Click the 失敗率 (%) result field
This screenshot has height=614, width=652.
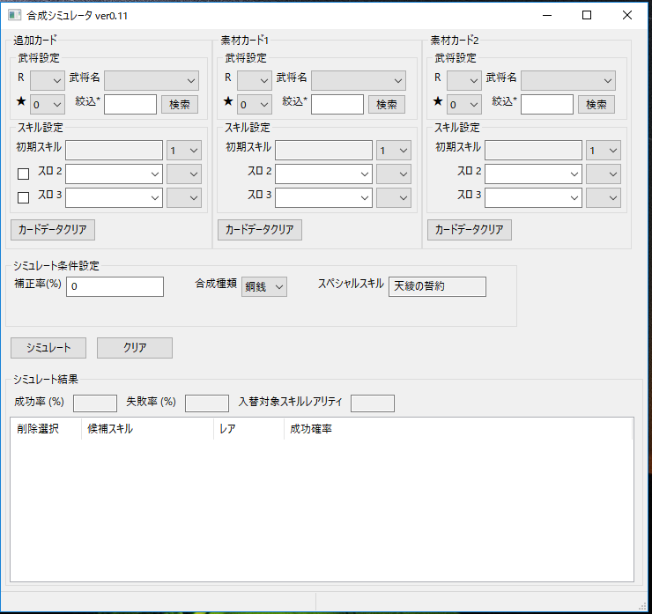[207, 403]
